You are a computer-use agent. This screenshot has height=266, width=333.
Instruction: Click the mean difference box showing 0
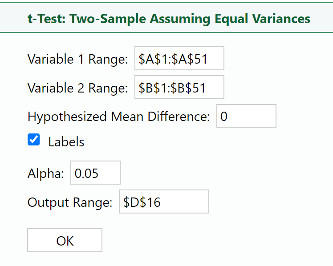246,116
